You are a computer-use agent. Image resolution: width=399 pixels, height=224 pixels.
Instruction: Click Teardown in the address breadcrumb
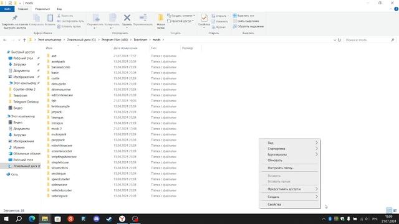(140, 40)
